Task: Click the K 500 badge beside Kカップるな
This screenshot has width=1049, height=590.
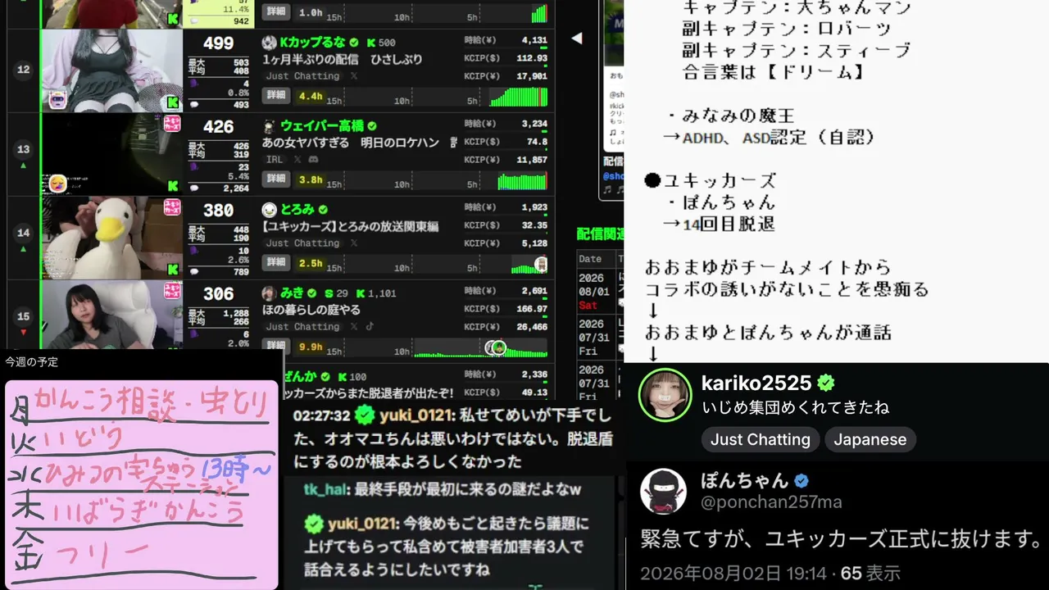Action: tap(381, 43)
